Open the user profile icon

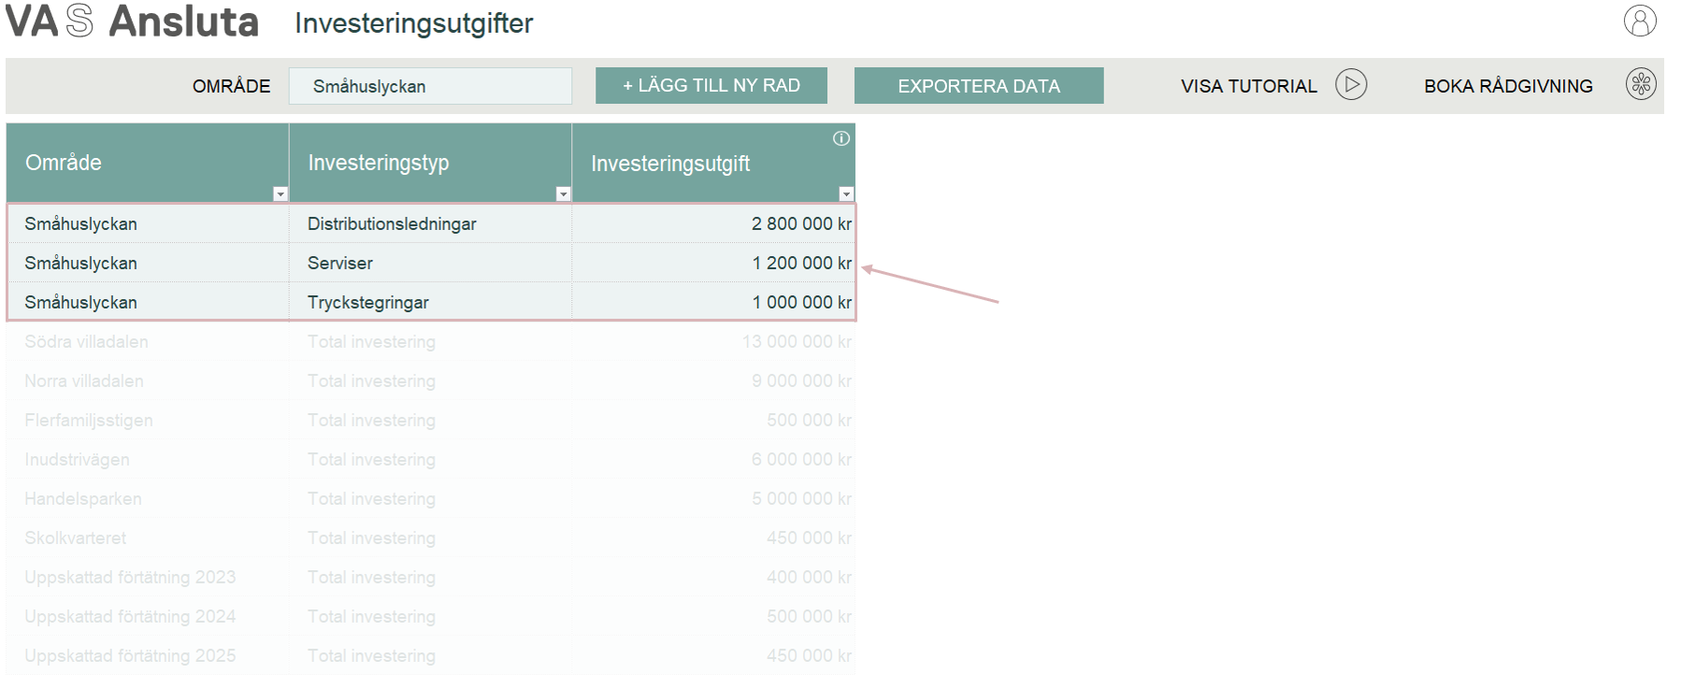point(1640,21)
